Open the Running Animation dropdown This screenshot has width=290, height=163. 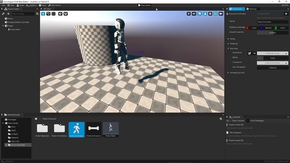pos(273,53)
